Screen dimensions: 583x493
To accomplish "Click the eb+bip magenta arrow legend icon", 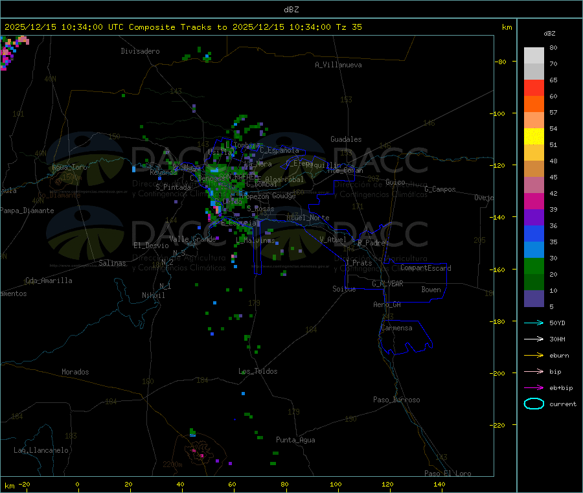I will (534, 387).
